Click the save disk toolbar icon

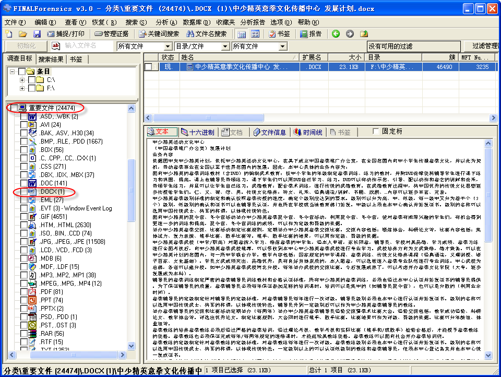pyautogui.click(x=37, y=33)
